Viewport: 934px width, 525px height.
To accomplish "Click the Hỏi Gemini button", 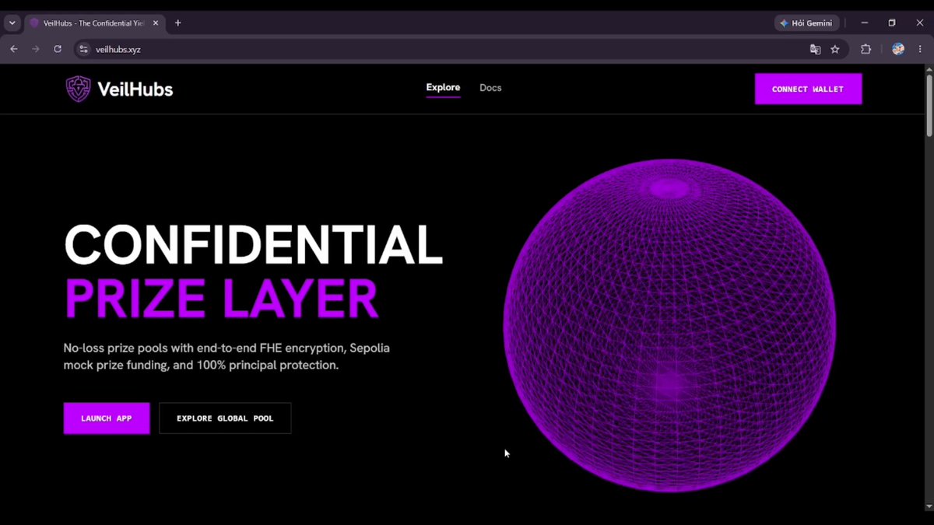I will [x=807, y=23].
